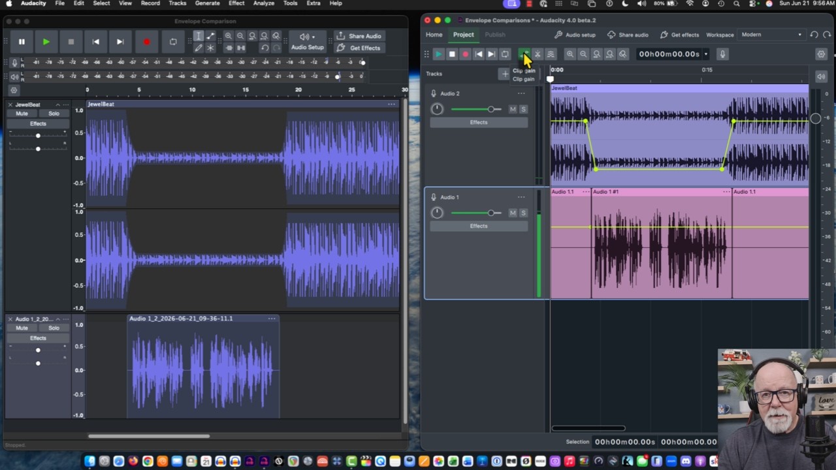Open timeline options gear in left Audacity

pyautogui.click(x=14, y=90)
